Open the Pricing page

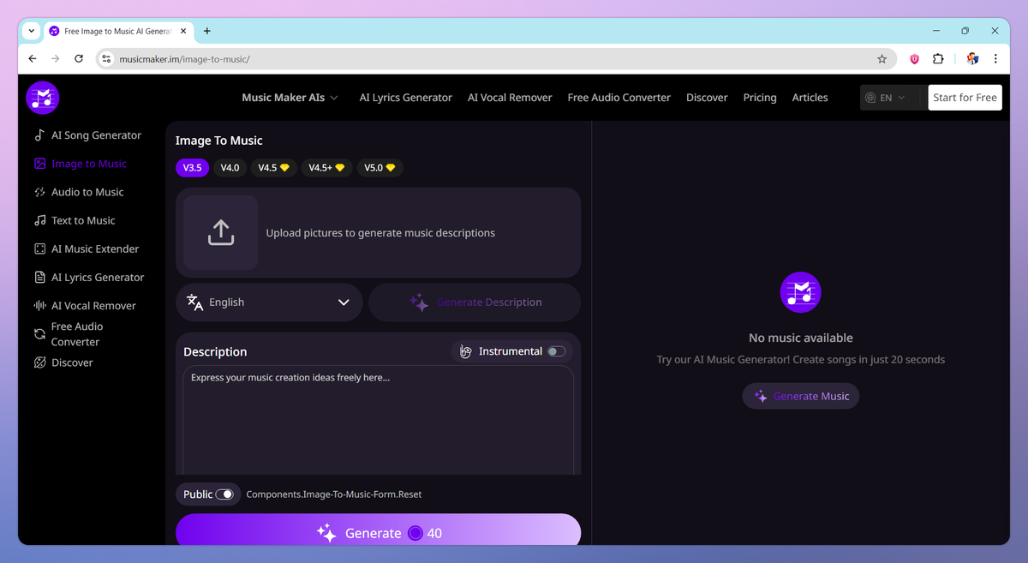click(759, 97)
